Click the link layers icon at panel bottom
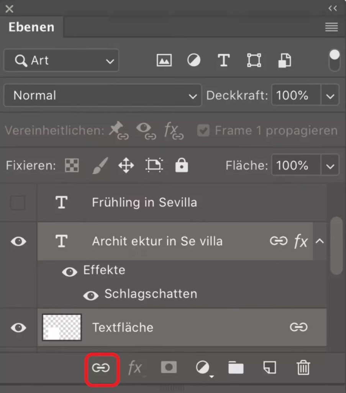The width and height of the screenshot is (346, 393). [x=101, y=368]
